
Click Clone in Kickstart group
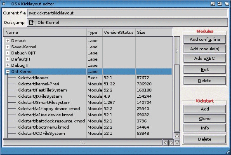pyautogui.click(x=205, y=119)
